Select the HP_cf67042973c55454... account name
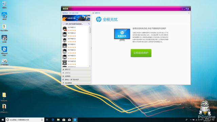 coord(74,24)
